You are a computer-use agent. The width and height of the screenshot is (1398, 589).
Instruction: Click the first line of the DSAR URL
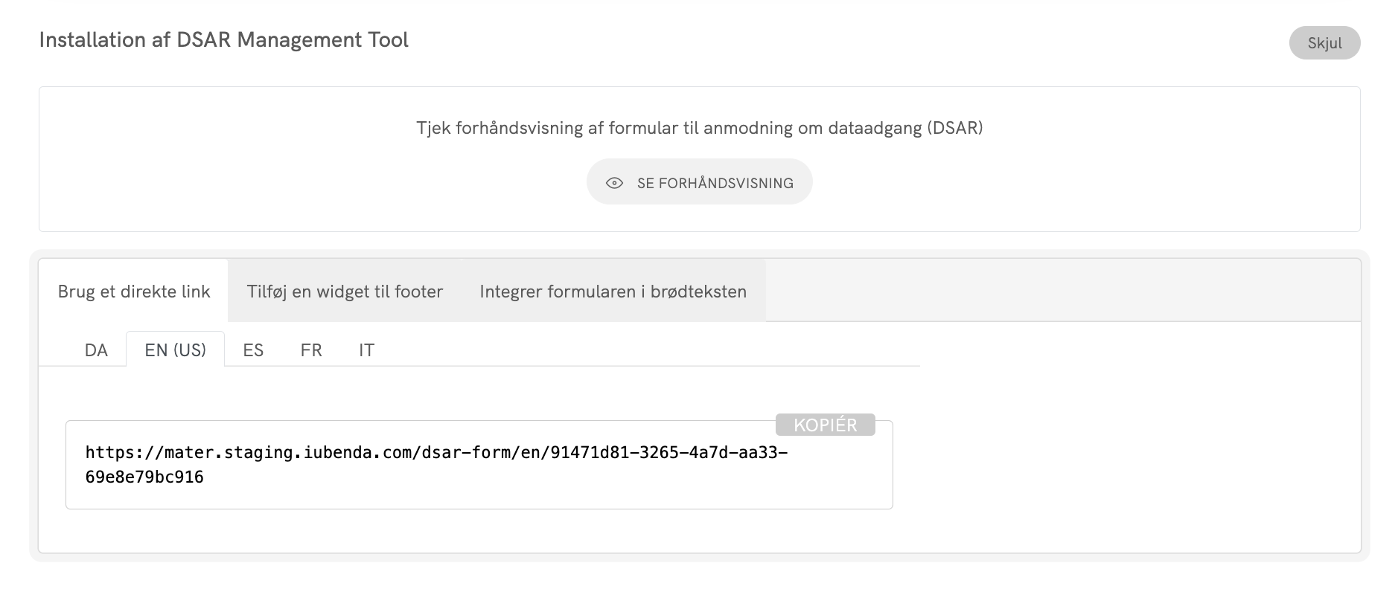[436, 453]
